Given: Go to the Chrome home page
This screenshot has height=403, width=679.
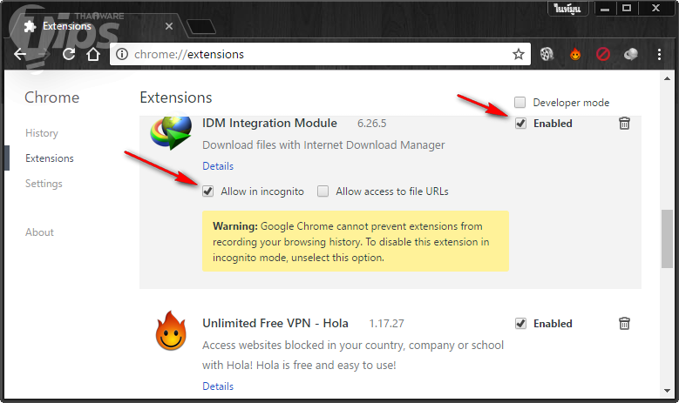Looking at the screenshot, I should coord(93,54).
